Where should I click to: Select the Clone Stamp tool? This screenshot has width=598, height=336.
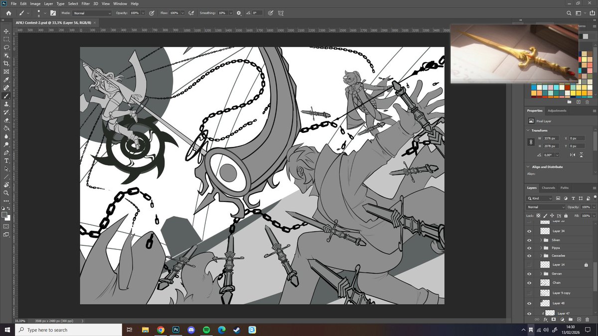(6, 103)
